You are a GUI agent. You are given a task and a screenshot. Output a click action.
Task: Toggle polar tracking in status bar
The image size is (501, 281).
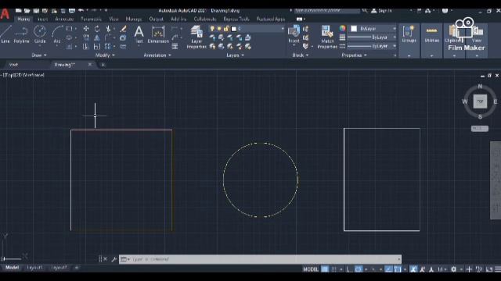pyautogui.click(x=359, y=269)
